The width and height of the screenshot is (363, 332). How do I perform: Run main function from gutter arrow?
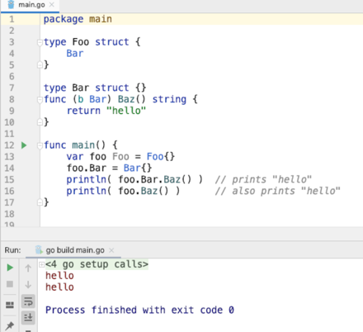(24, 145)
